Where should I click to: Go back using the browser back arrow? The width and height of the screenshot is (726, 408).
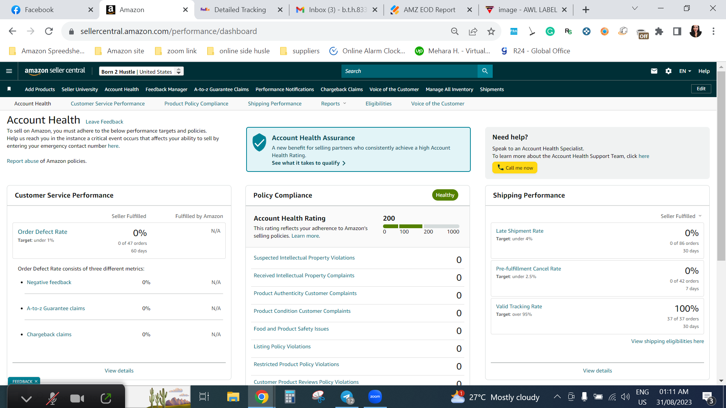pos(12,31)
